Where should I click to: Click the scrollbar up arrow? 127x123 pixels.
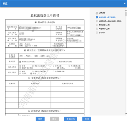126,10
